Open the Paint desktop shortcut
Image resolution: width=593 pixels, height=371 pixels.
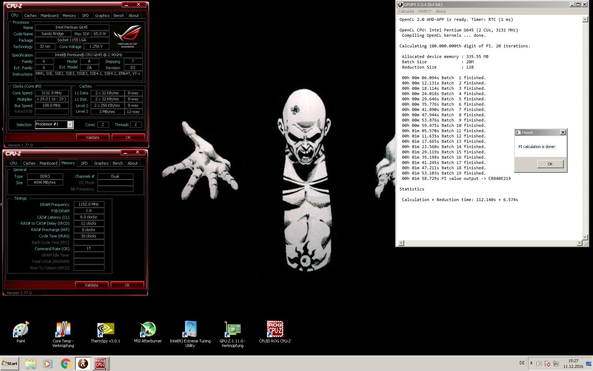pyautogui.click(x=21, y=332)
